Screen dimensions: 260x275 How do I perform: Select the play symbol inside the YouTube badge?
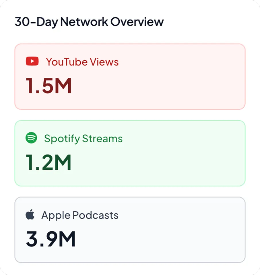coord(32,61)
